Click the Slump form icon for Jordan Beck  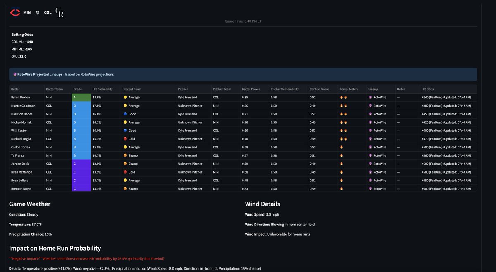click(125, 164)
